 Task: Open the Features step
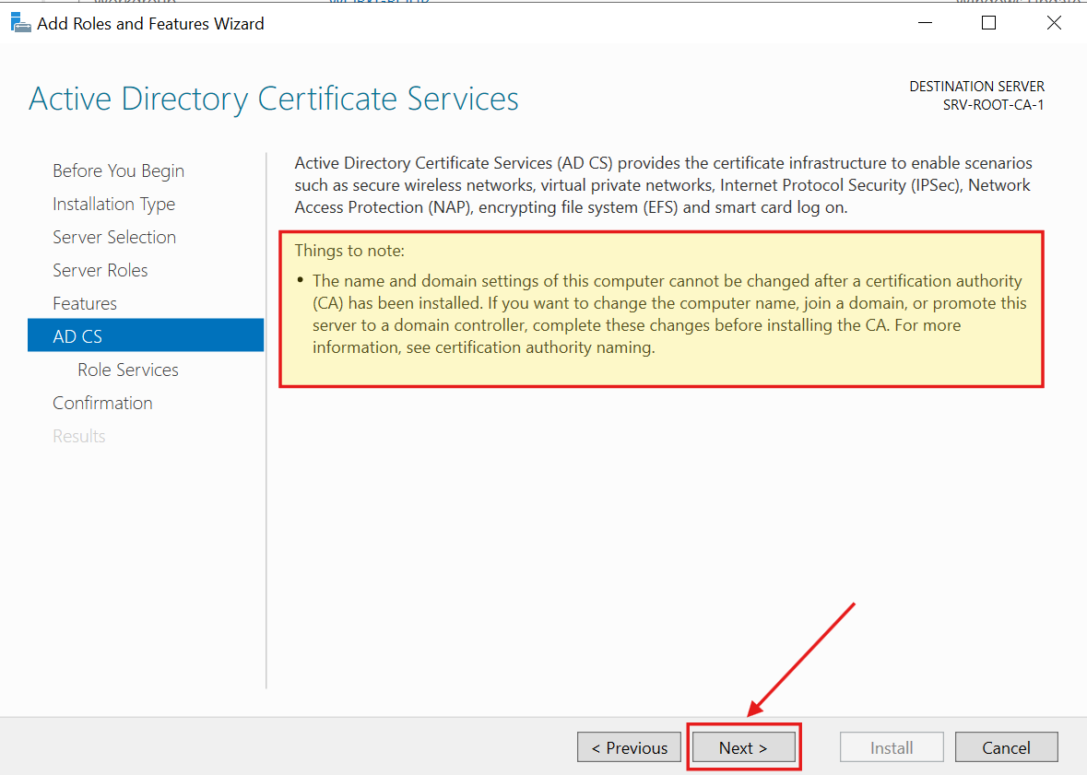(x=84, y=303)
